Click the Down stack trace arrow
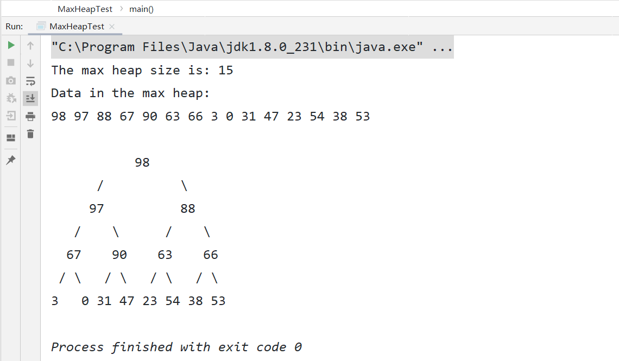 click(x=30, y=64)
